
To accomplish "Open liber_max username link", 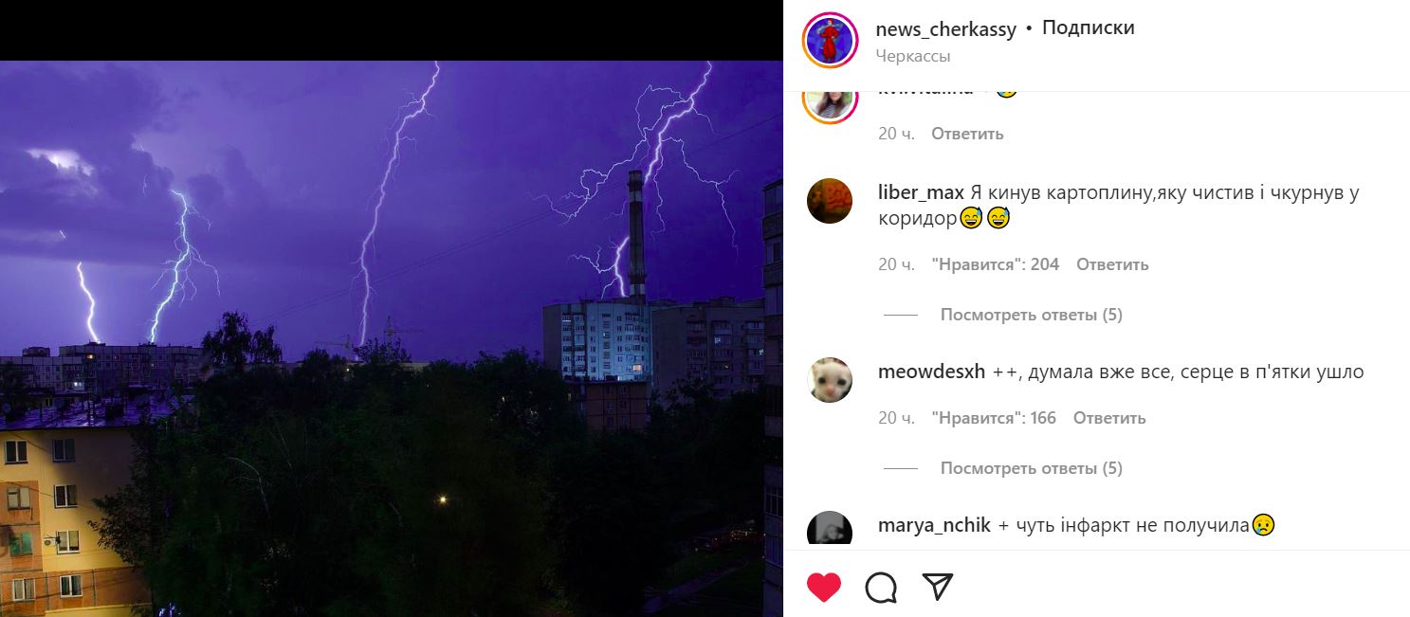I will pos(921,193).
